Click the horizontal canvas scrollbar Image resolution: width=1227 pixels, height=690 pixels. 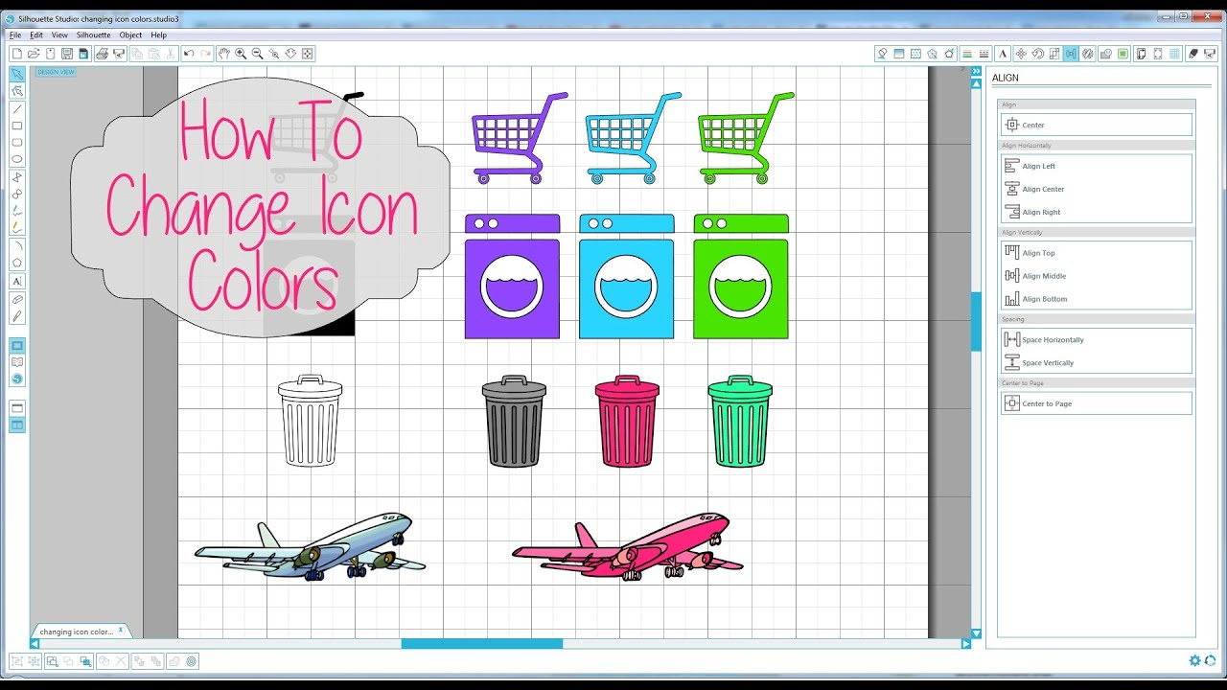(482, 643)
